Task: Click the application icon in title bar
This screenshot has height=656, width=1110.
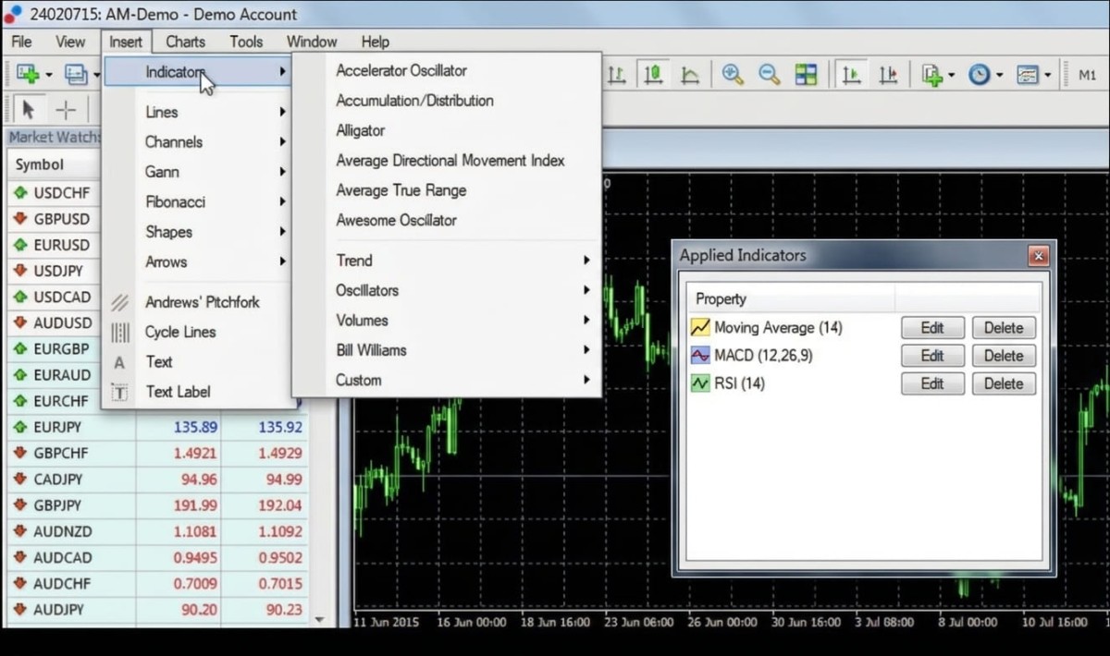Action: coord(13,14)
